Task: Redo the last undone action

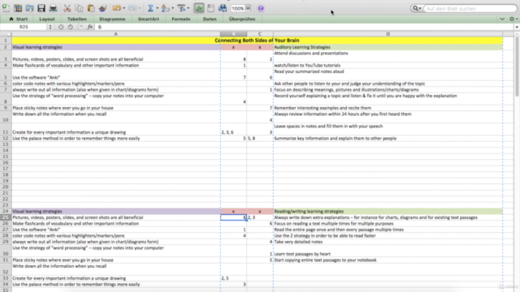Action: pyautogui.click(x=132, y=8)
